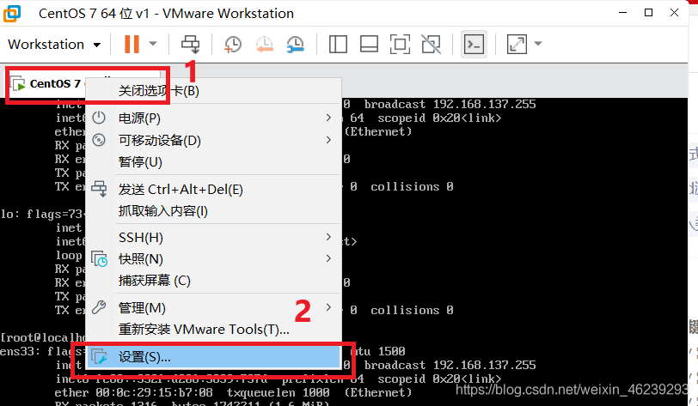Viewport: 698px width, 406px height.
Task: Open the stretch display options arrow
Action: click(538, 44)
